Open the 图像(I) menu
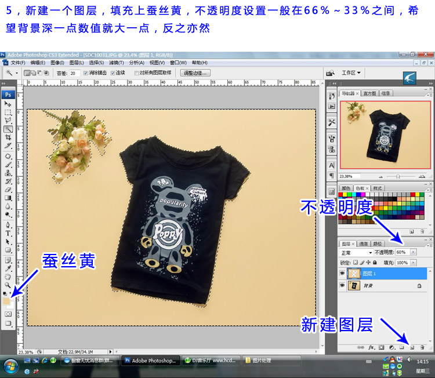435x378 pixels. click(57, 63)
